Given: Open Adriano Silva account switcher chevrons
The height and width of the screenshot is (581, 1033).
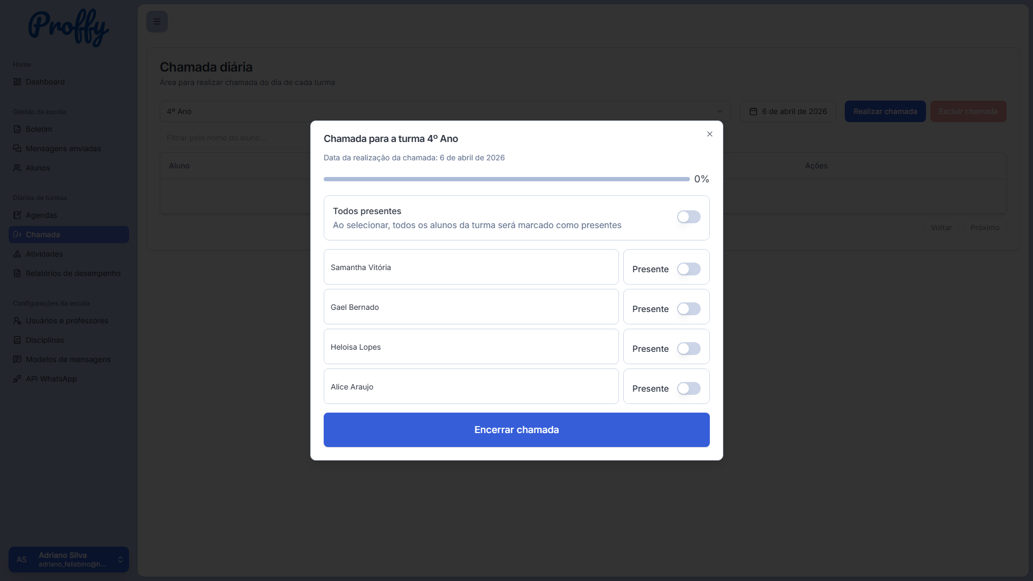Looking at the screenshot, I should [x=120, y=559].
